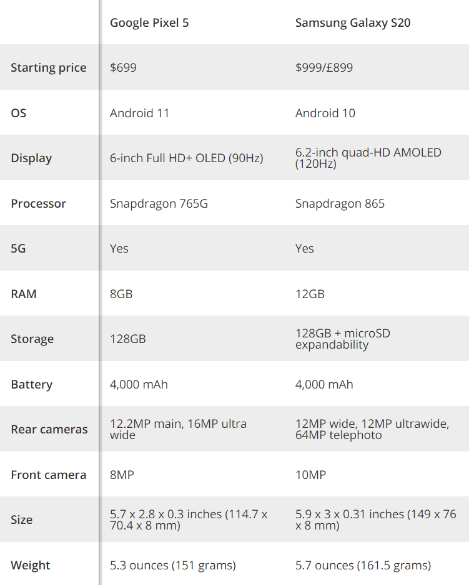Select the OS row label

(19, 113)
